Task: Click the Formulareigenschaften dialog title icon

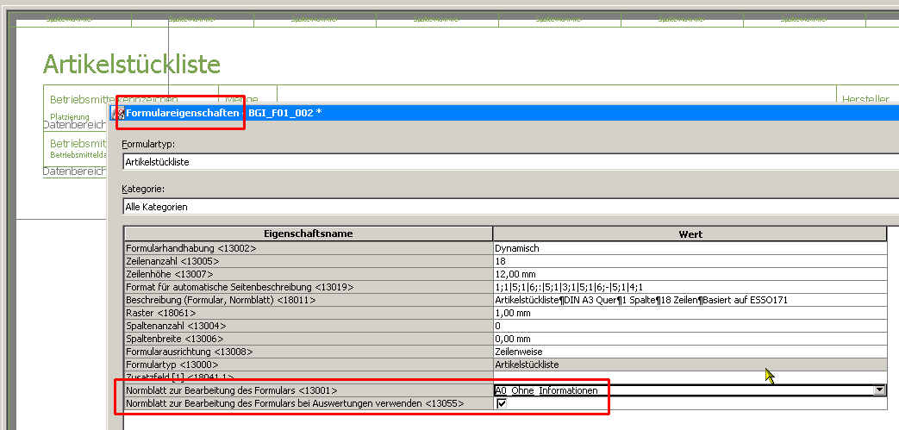Action: pyautogui.click(x=121, y=113)
